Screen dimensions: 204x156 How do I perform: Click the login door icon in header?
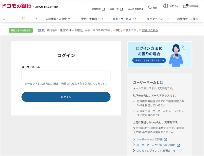click(x=165, y=6)
